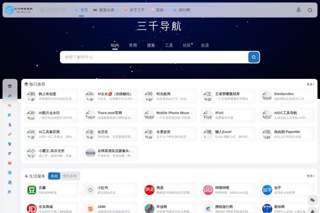The width and height of the screenshot is (320, 213).
Task: Click the Similarsites card icon
Action: pyautogui.click(x=267, y=96)
